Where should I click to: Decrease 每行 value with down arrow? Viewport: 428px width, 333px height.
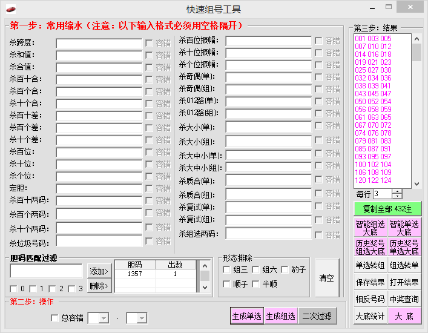click(x=397, y=196)
